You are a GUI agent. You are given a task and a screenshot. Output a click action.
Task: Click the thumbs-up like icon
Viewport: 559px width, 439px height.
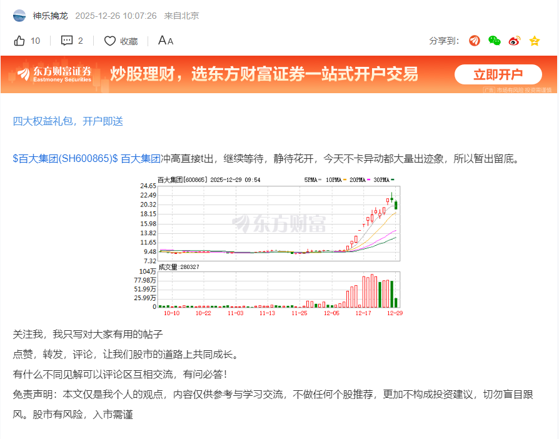point(19,41)
